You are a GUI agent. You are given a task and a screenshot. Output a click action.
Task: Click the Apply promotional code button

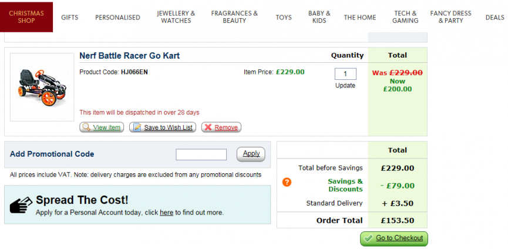[x=251, y=154]
